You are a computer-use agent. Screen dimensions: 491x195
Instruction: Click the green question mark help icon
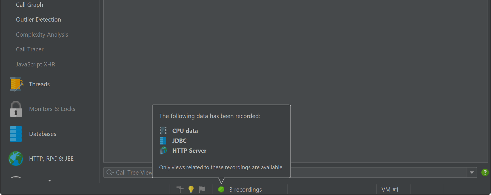tap(485, 172)
